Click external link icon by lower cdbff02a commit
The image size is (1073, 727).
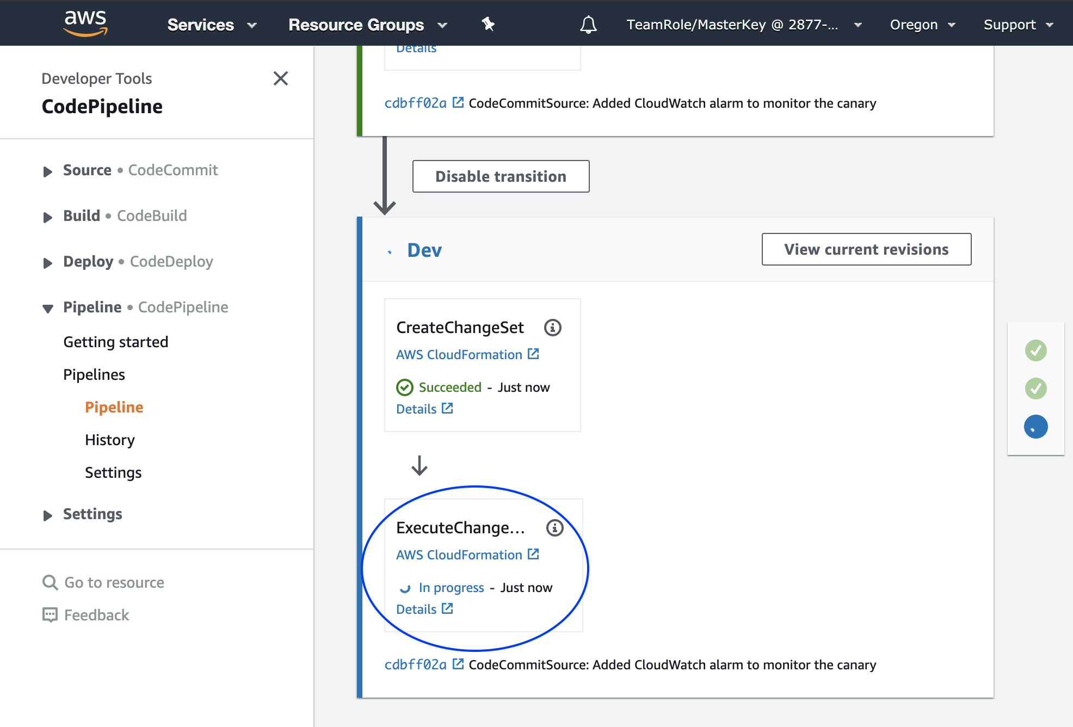click(x=458, y=664)
